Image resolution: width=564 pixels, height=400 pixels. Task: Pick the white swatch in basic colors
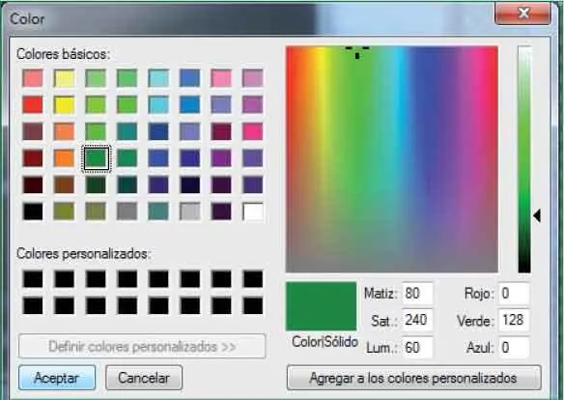pos(253,212)
